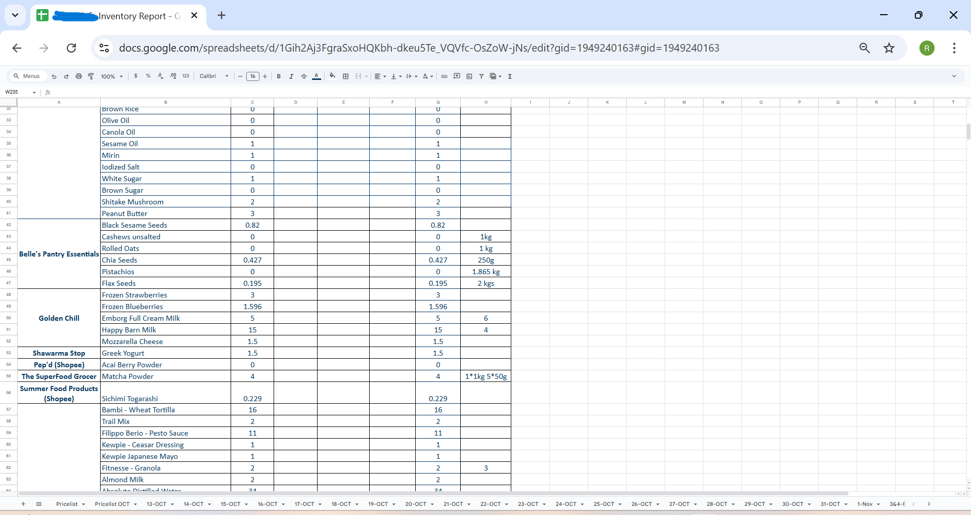971x515 pixels.
Task: Close the Inventory Report browser tab
Action: tap(194, 16)
